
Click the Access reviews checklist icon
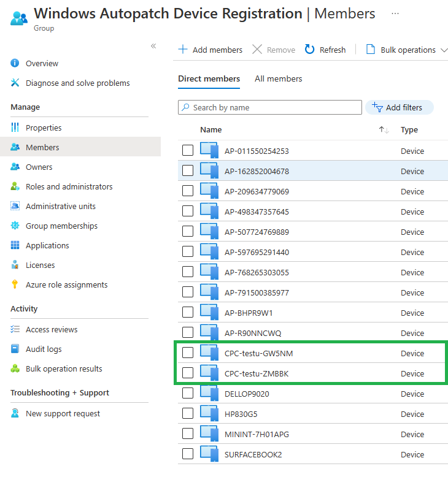pos(15,329)
